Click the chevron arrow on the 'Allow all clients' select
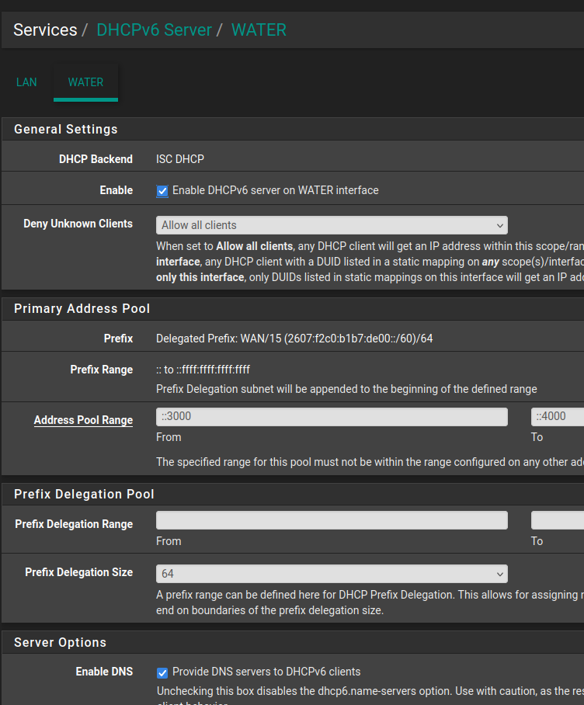 coord(499,225)
